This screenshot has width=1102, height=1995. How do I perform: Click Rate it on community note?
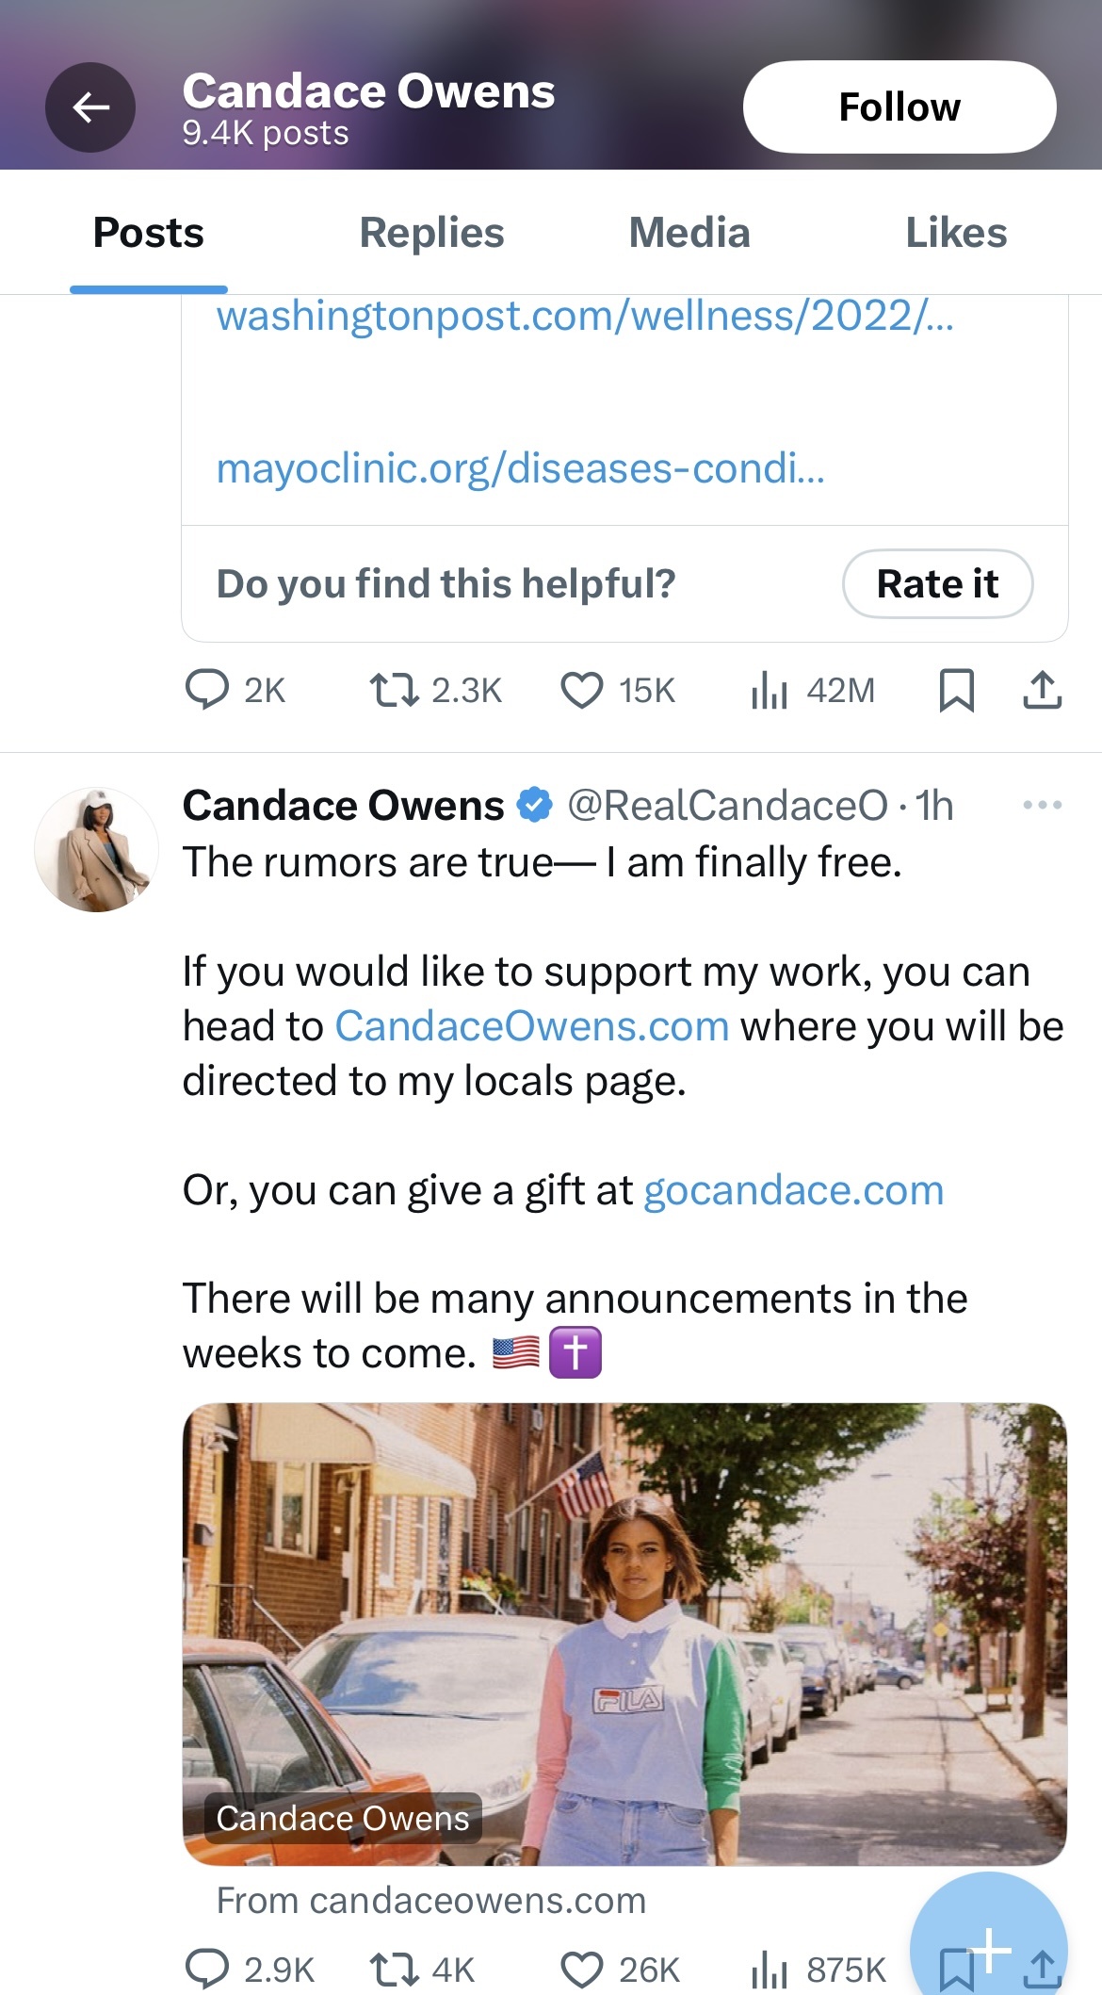coord(937,584)
